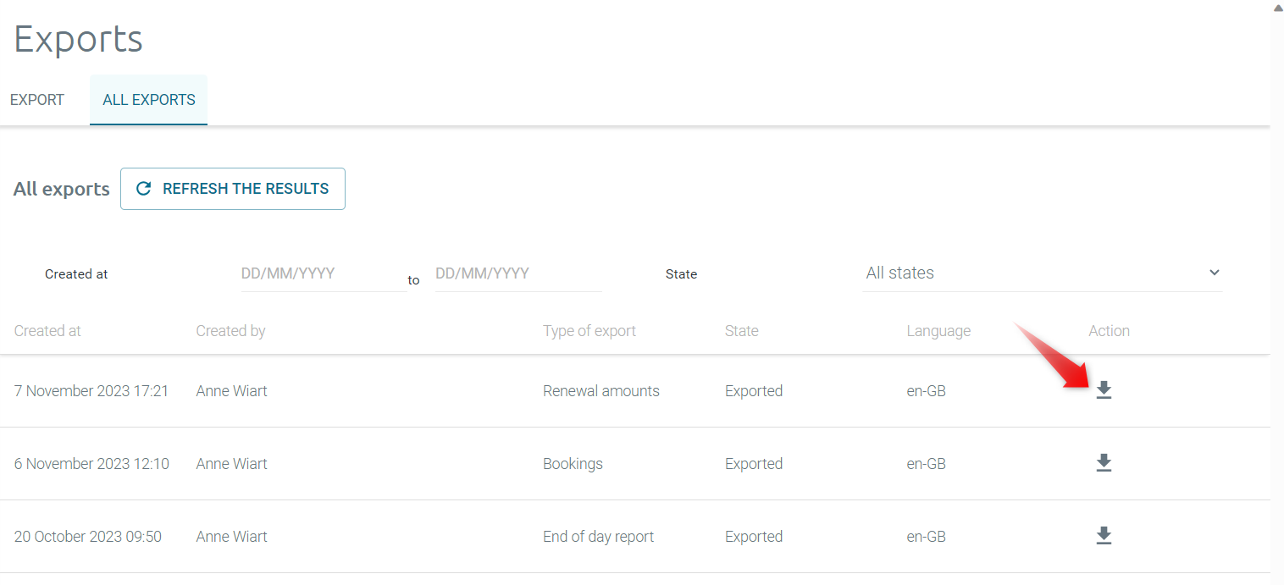
Task: Focus the Created at end date field
Action: [x=517, y=274]
